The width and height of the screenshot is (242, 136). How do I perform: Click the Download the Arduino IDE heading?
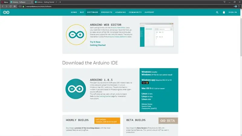click(x=90, y=63)
